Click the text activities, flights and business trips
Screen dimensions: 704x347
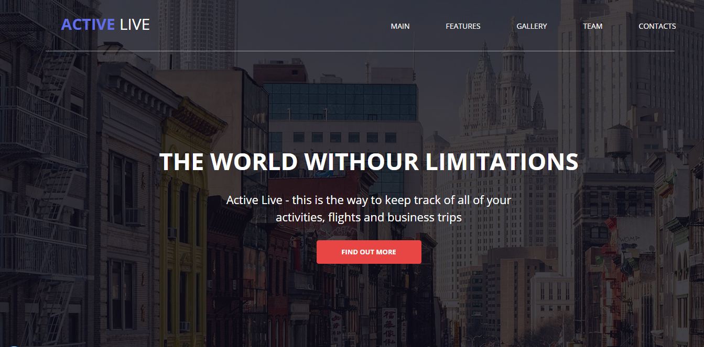pyautogui.click(x=369, y=217)
